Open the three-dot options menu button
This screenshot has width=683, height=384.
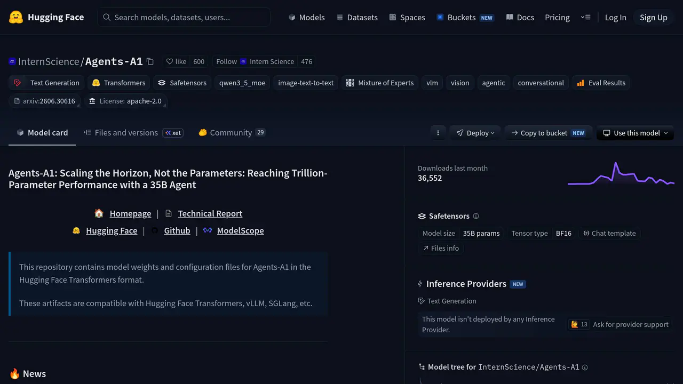(x=438, y=133)
